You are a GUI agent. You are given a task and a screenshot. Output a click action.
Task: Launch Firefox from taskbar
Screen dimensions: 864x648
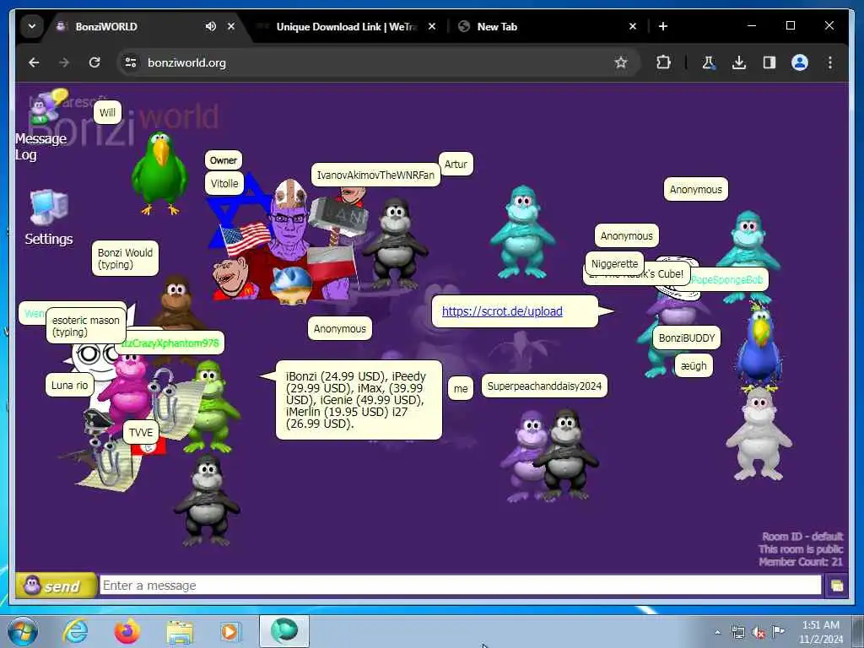point(127,631)
